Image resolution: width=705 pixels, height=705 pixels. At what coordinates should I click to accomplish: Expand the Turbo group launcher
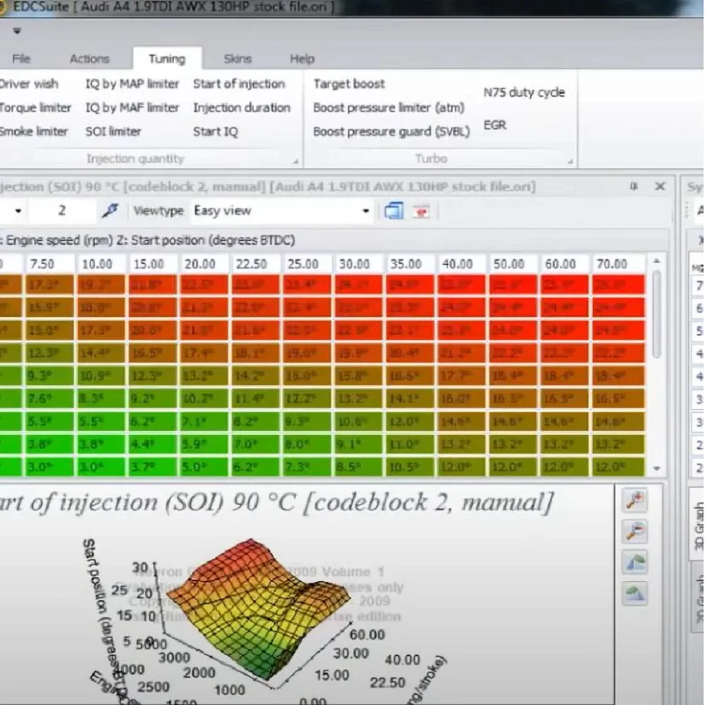tap(570, 161)
